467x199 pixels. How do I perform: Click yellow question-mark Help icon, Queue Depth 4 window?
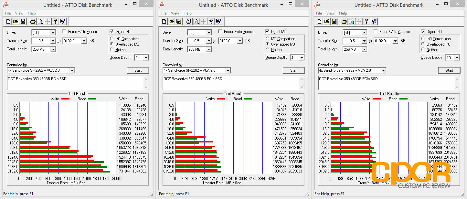click(x=211, y=22)
